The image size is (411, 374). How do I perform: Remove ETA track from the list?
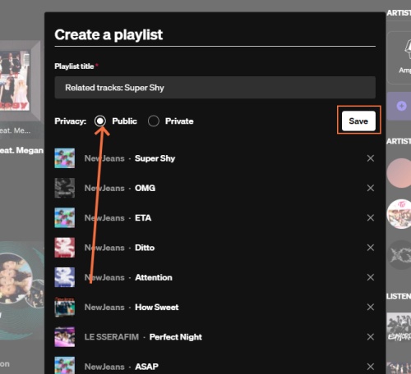pyautogui.click(x=371, y=218)
